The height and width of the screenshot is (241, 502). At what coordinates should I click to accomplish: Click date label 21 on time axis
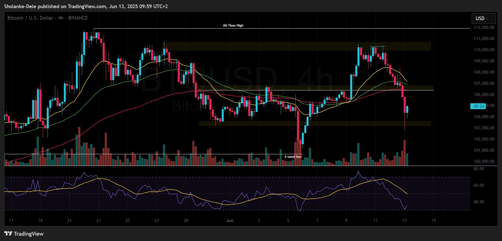tap(69, 221)
